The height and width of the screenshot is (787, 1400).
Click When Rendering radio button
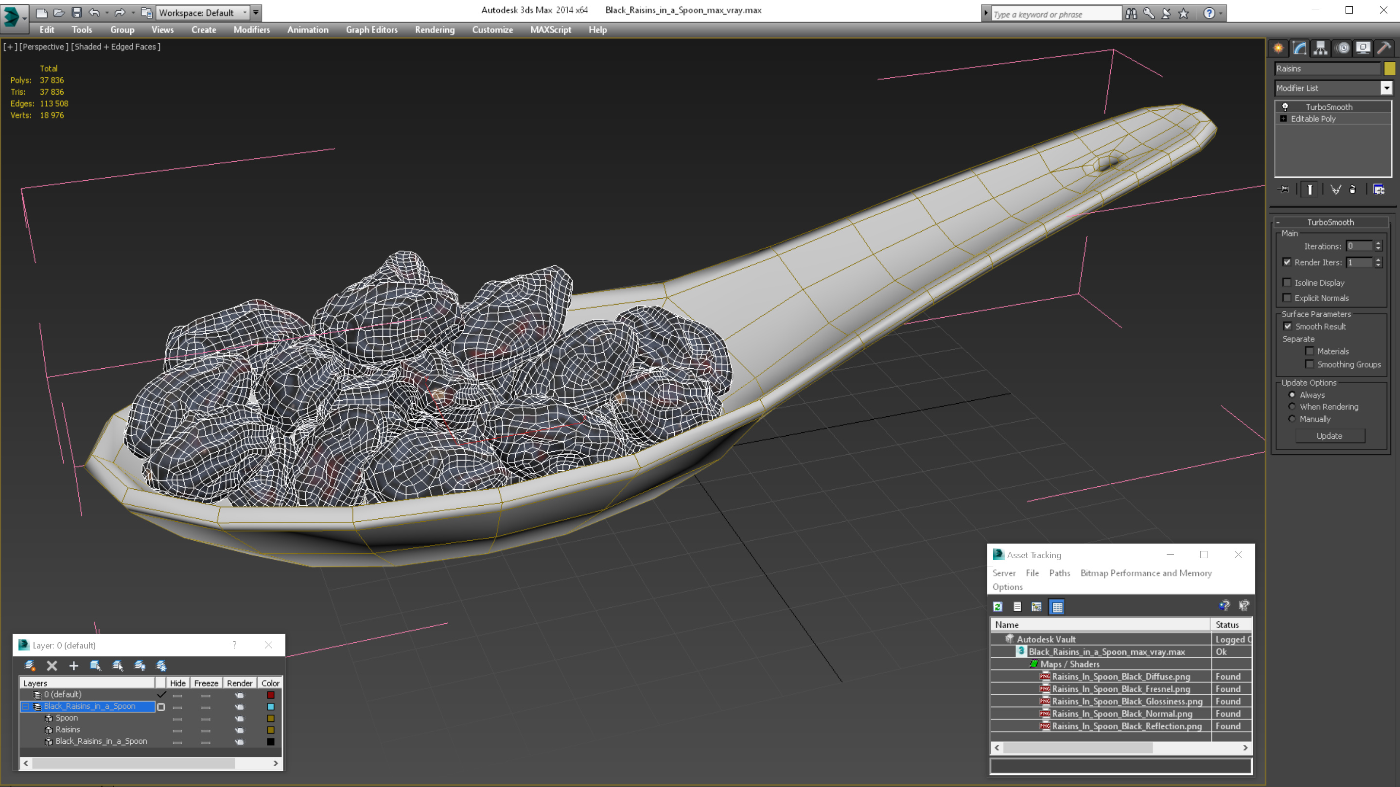tap(1292, 407)
